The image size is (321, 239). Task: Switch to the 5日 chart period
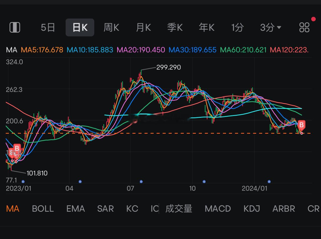48,27
